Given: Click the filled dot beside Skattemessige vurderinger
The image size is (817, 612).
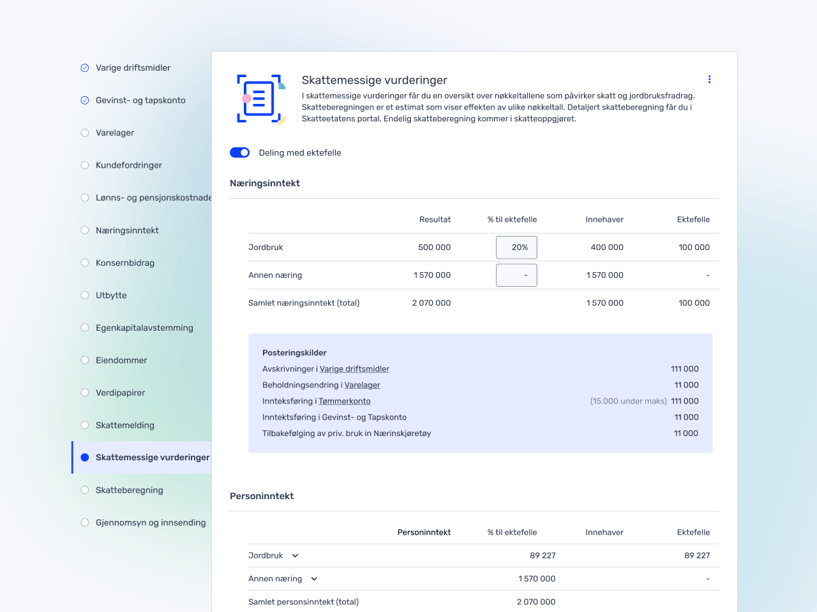Looking at the screenshot, I should (85, 457).
